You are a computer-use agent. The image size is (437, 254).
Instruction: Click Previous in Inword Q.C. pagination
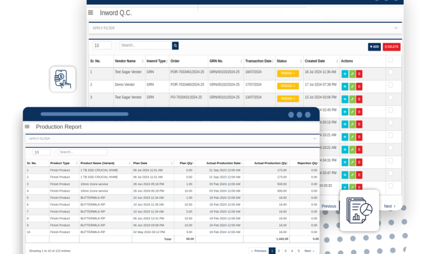[x=329, y=206]
